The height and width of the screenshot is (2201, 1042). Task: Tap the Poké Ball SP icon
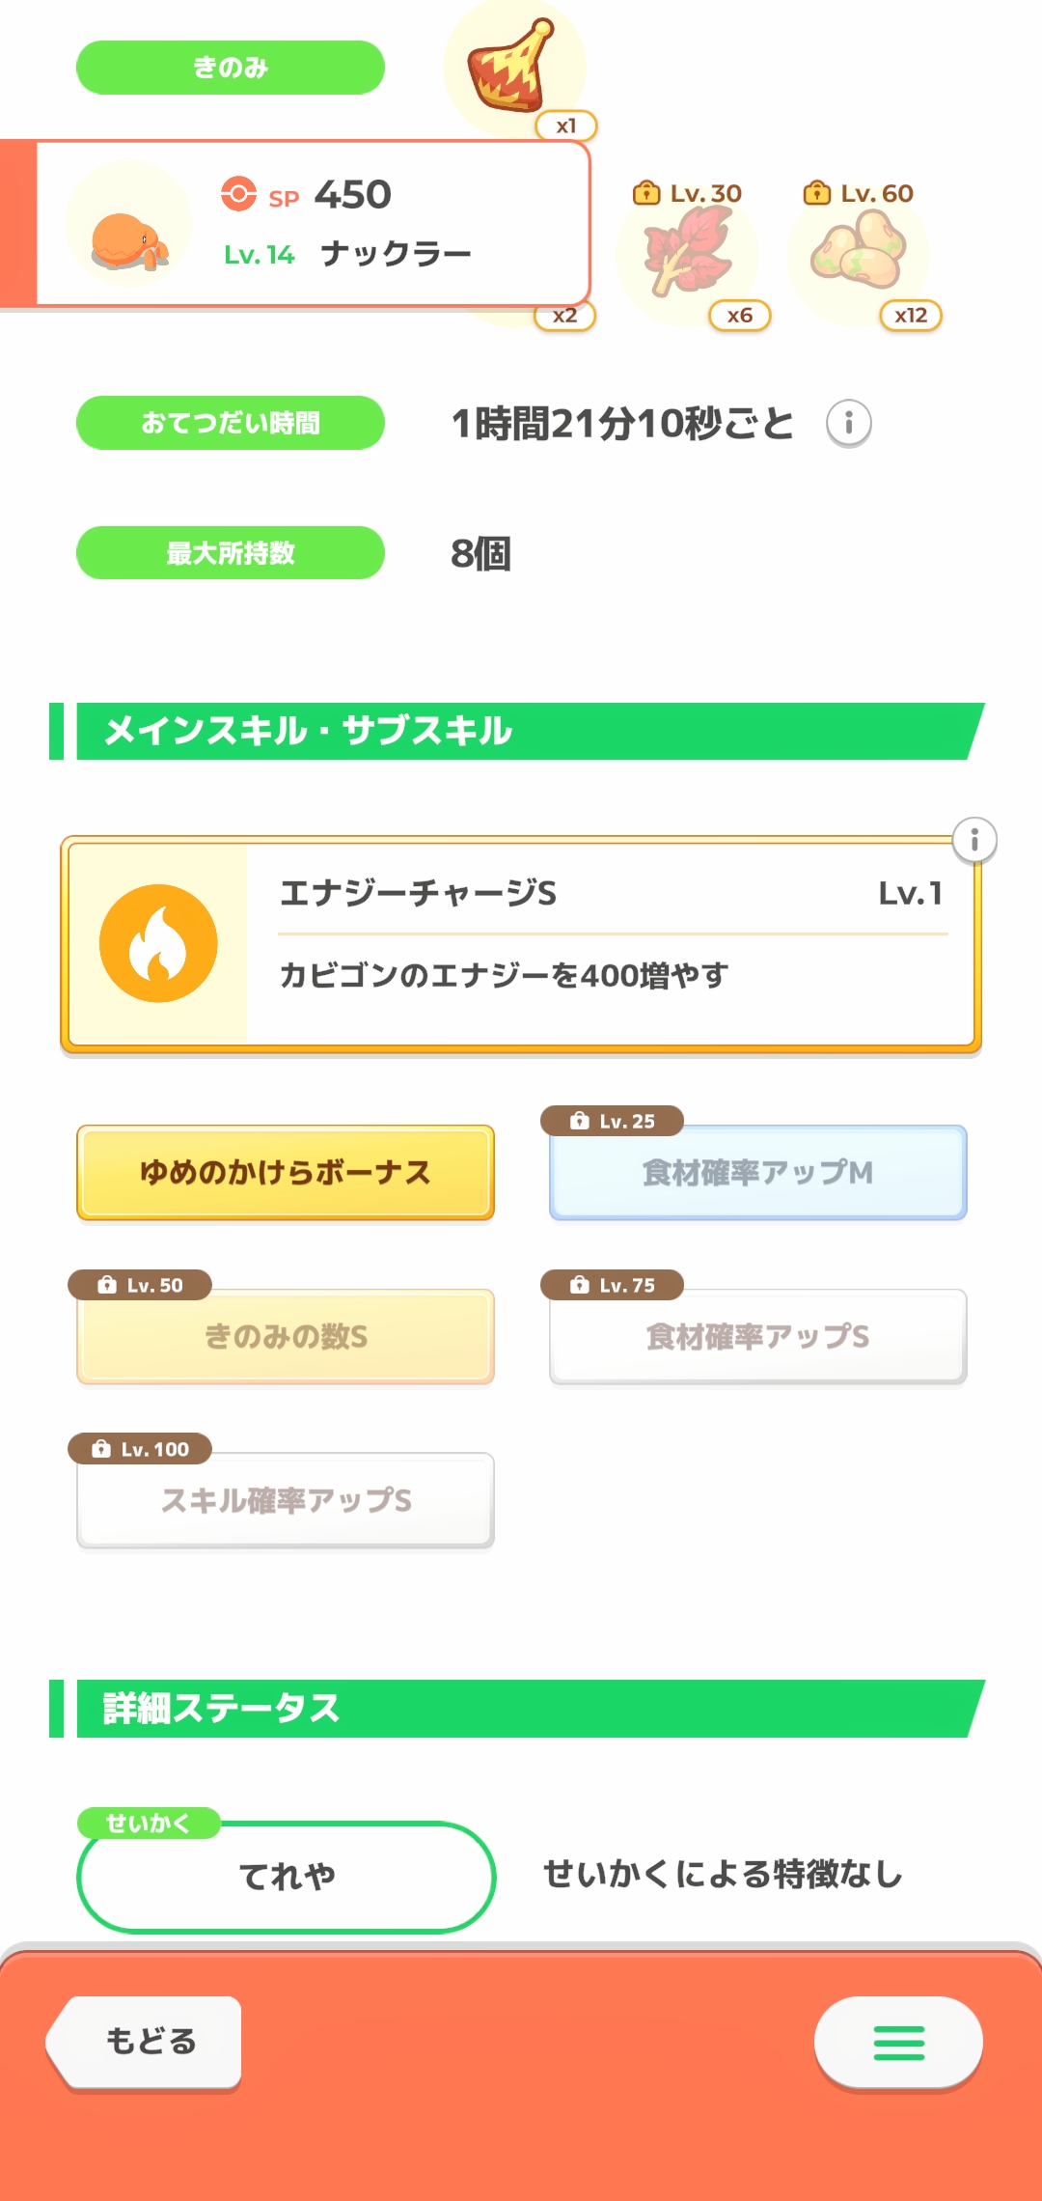pyautogui.click(x=238, y=193)
